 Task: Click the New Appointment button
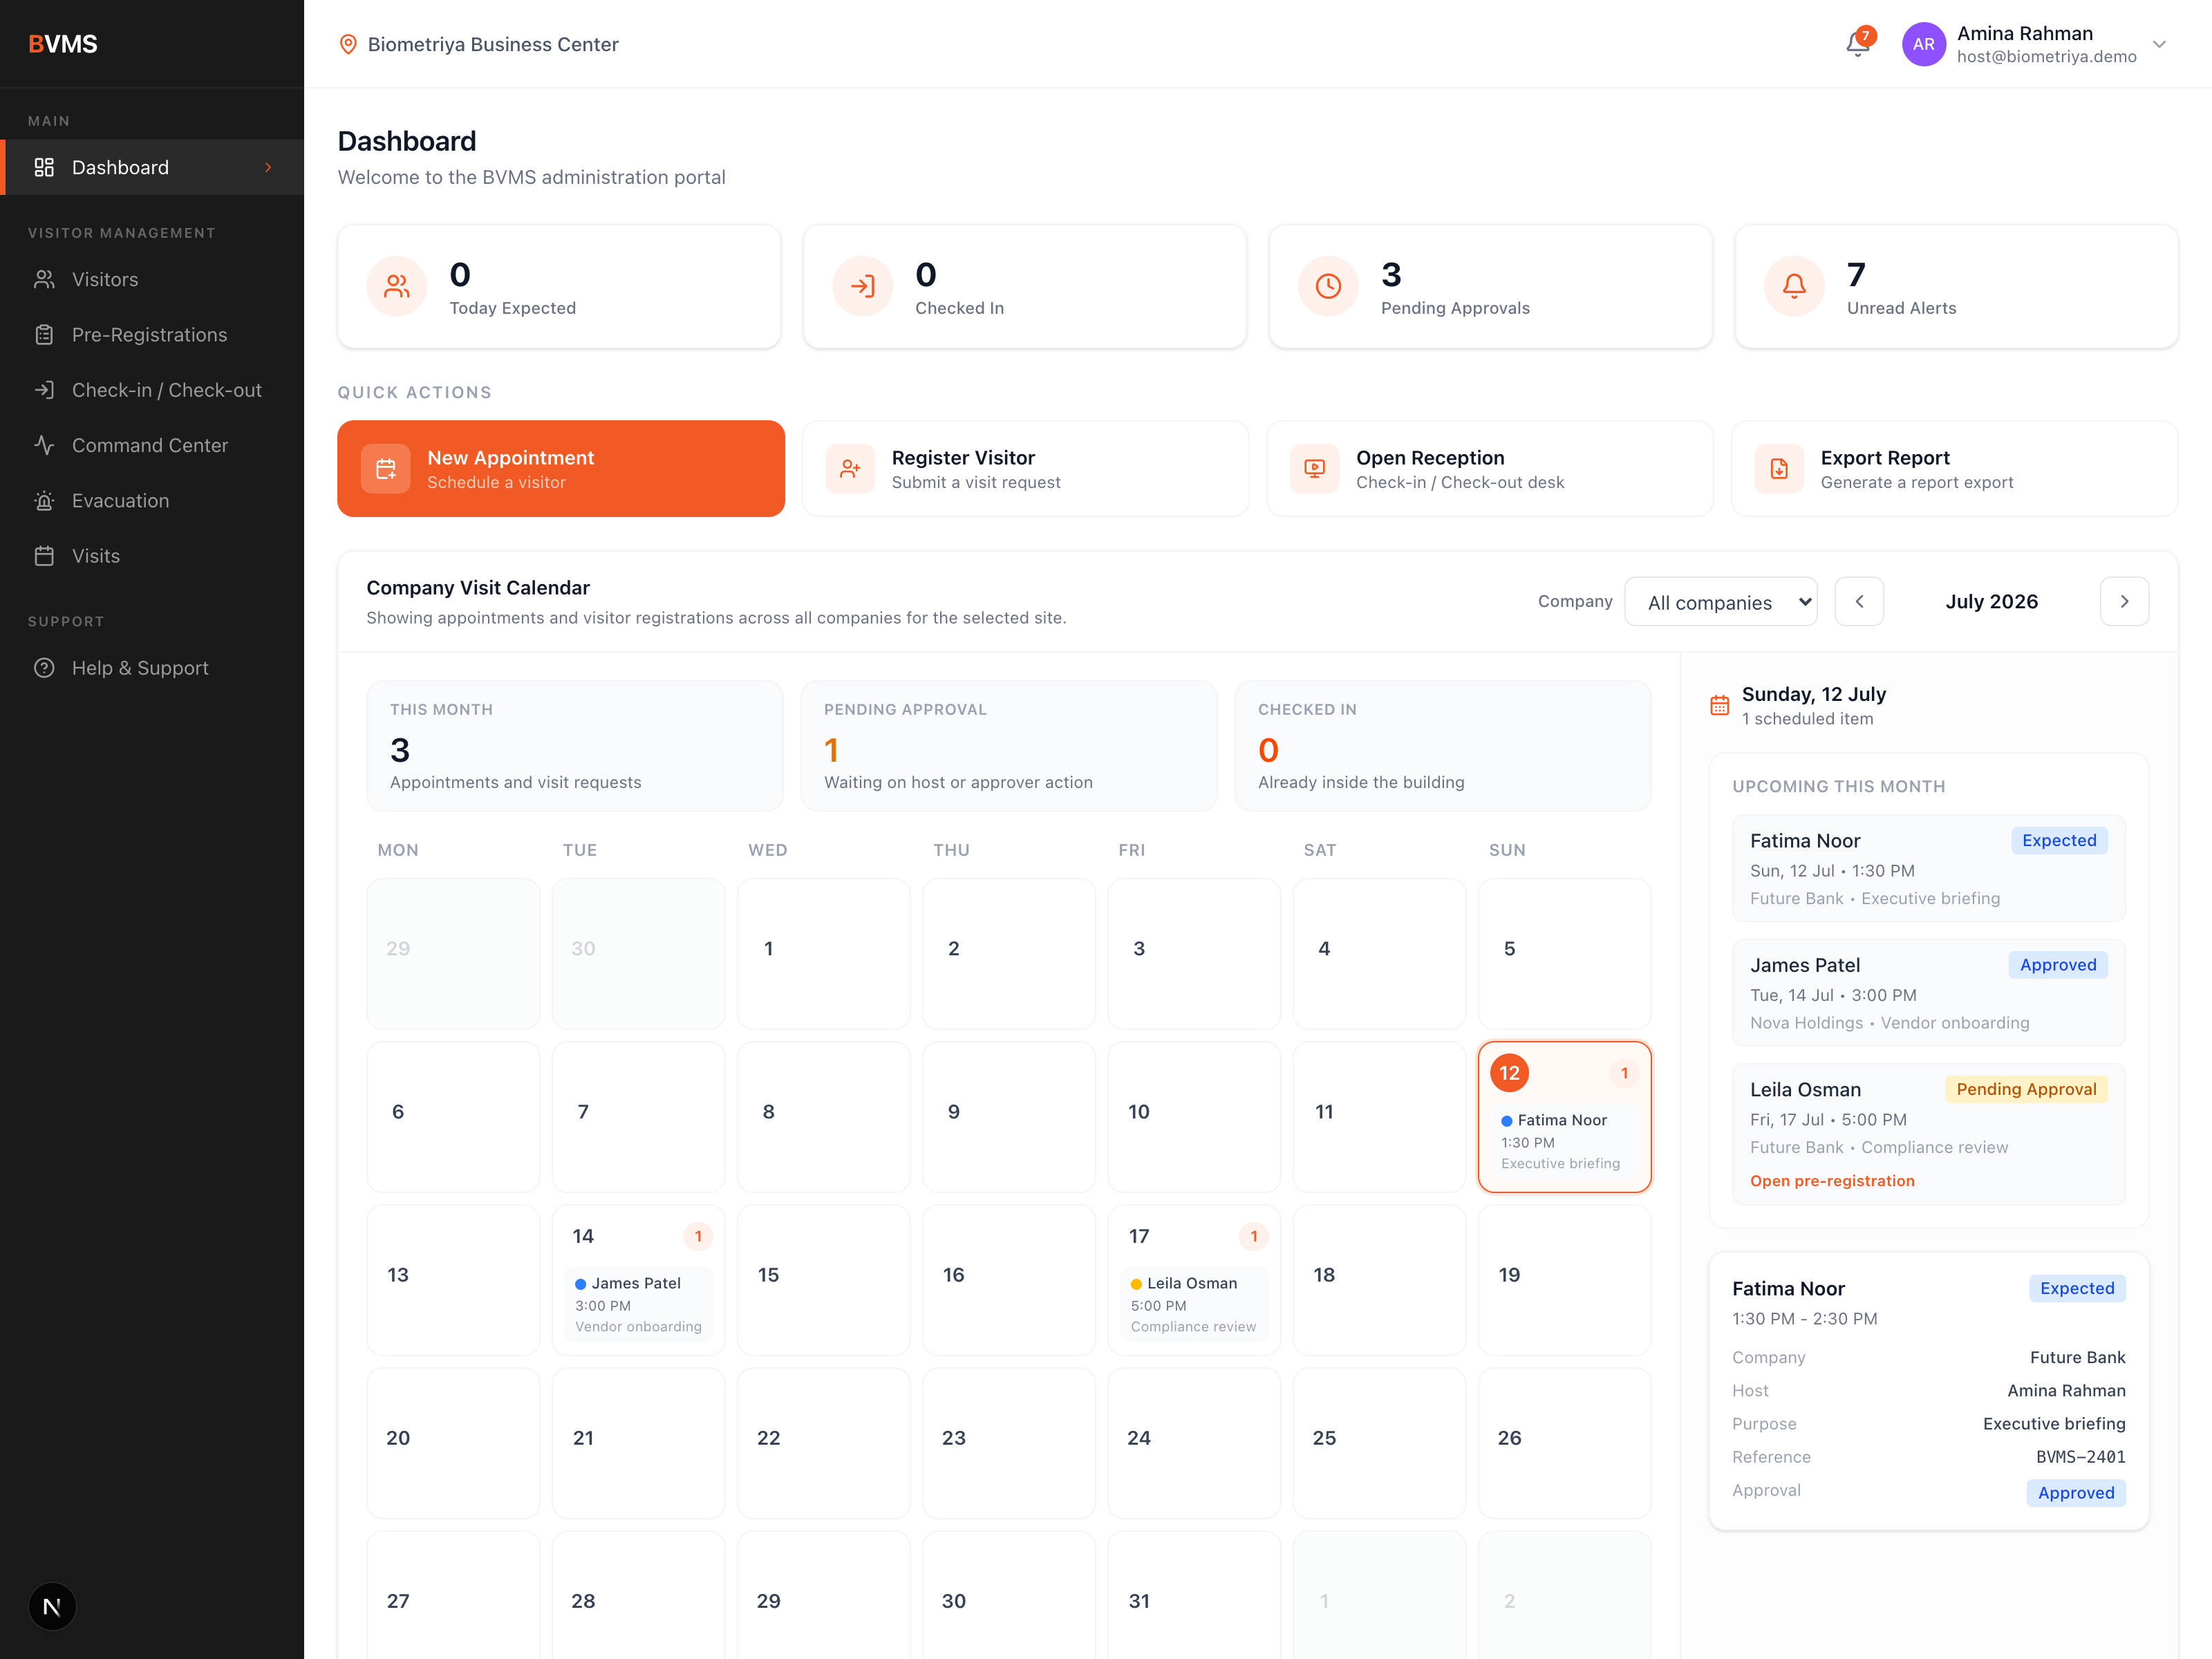click(x=561, y=469)
